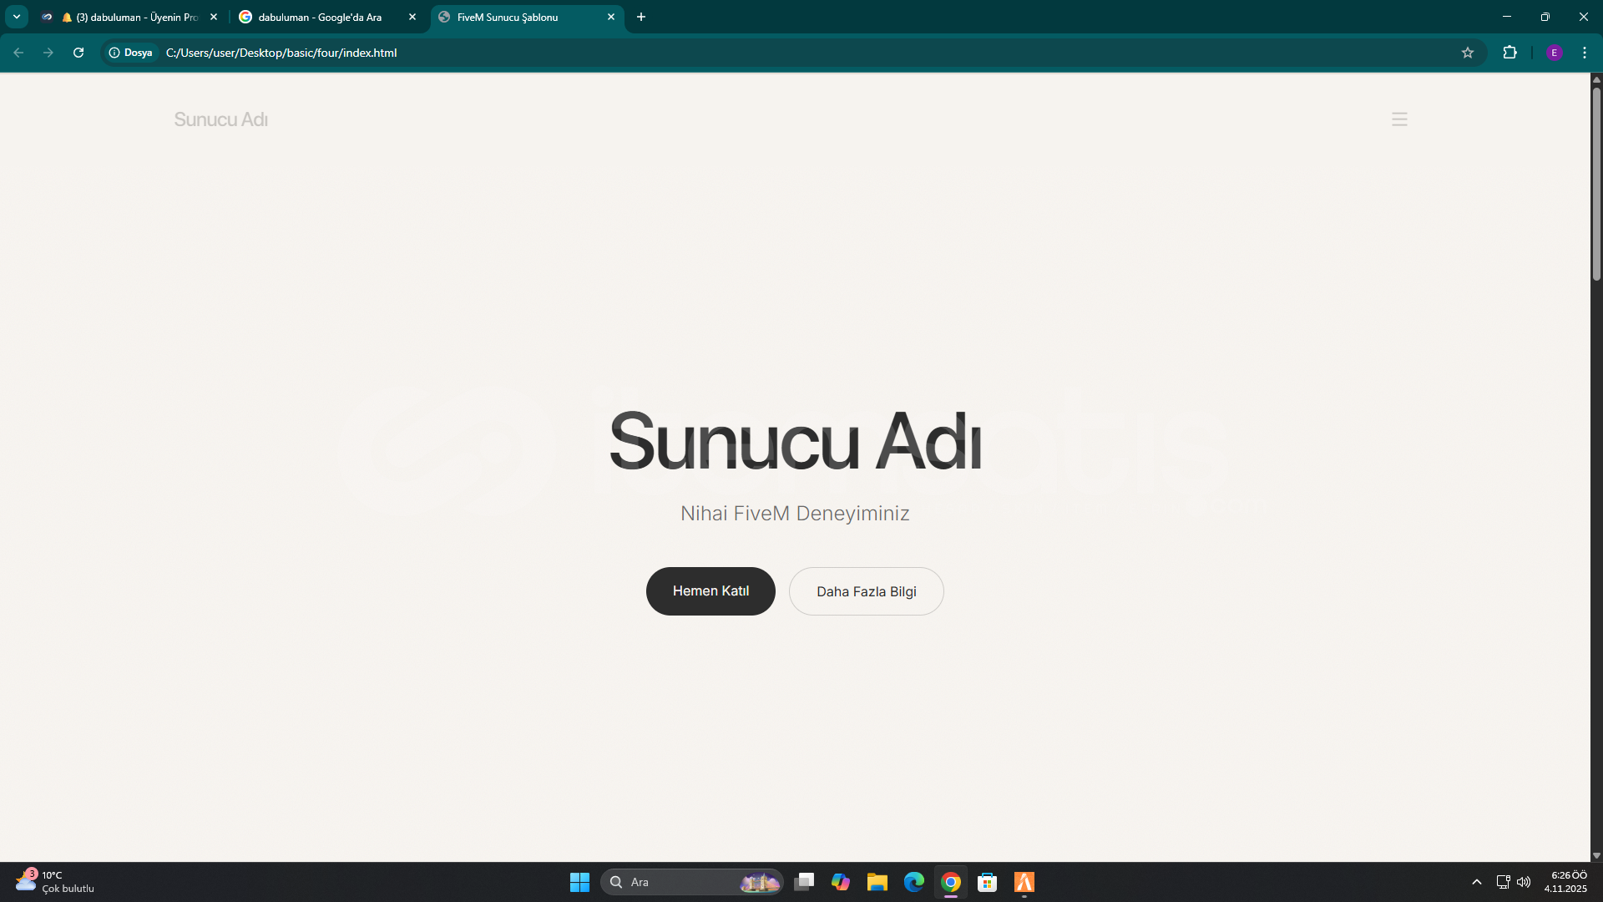Show hidden system tray icons
The image size is (1603, 902).
pyautogui.click(x=1476, y=882)
